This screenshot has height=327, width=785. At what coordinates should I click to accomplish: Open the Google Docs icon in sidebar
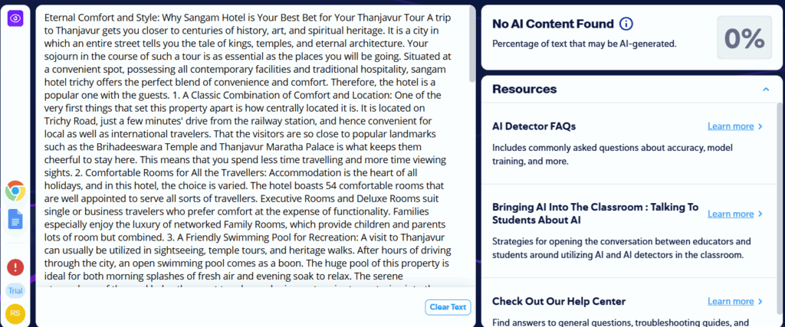(15, 219)
